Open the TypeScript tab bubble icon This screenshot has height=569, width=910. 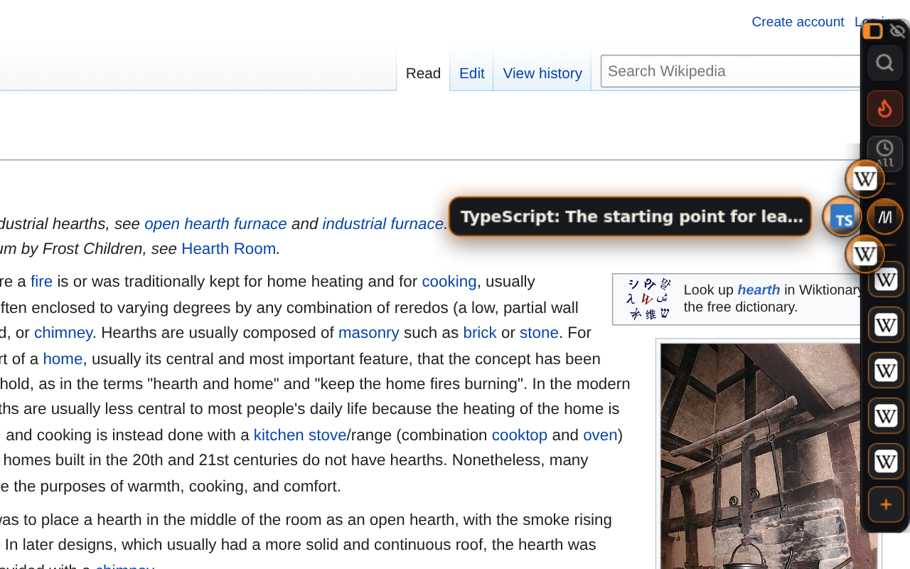point(842,217)
